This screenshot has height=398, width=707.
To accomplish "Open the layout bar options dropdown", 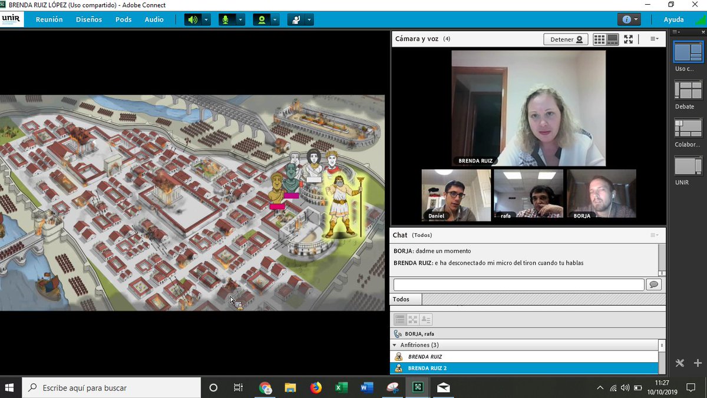I will [676, 32].
